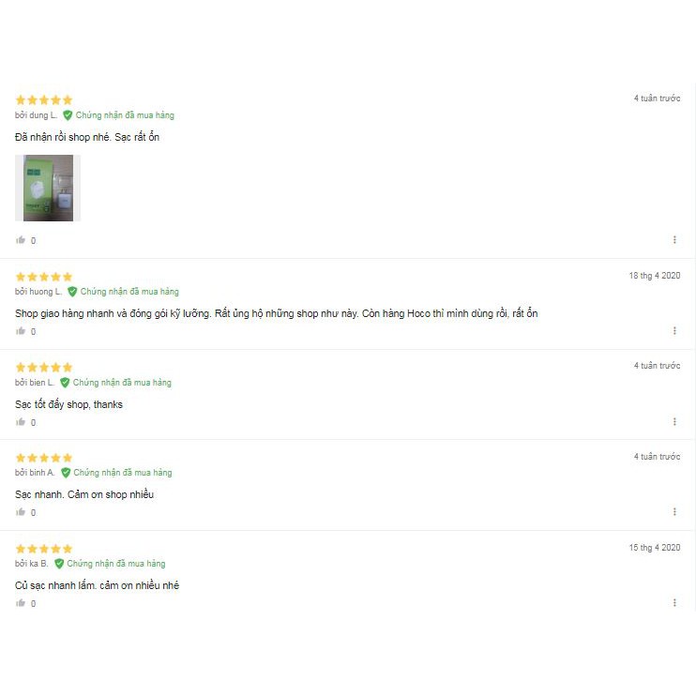Open more options for dung L.'s review
This screenshot has width=696, height=696.
click(x=674, y=240)
